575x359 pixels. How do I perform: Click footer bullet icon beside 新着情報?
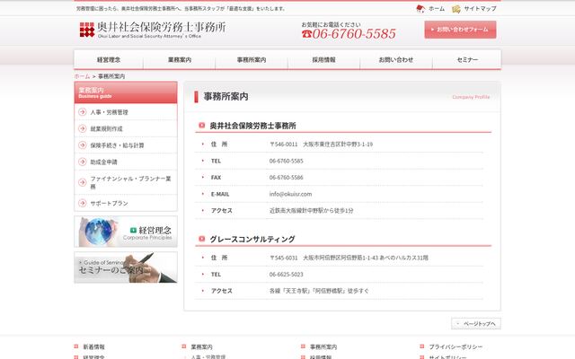pyautogui.click(x=76, y=346)
